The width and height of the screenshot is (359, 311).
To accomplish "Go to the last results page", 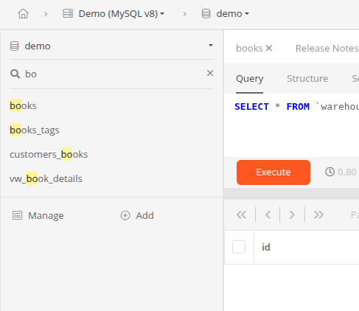I will 318,214.
